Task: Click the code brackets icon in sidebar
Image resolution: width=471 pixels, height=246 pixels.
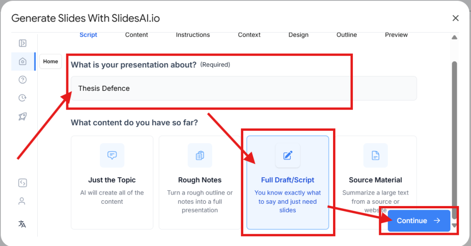Action: 22,183
